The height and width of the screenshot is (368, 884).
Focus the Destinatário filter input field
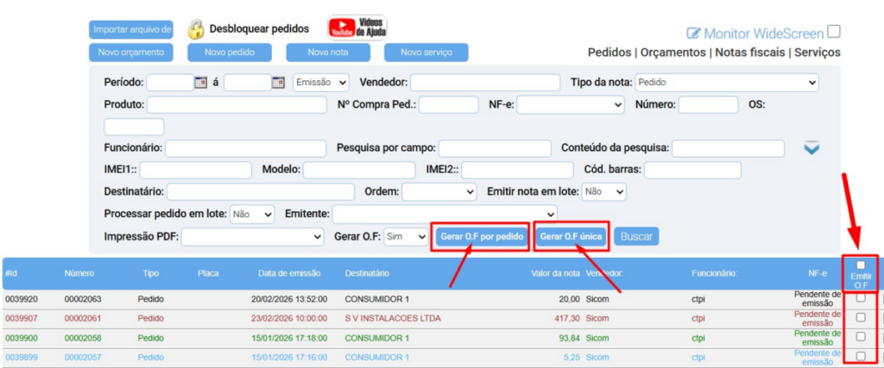[261, 191]
